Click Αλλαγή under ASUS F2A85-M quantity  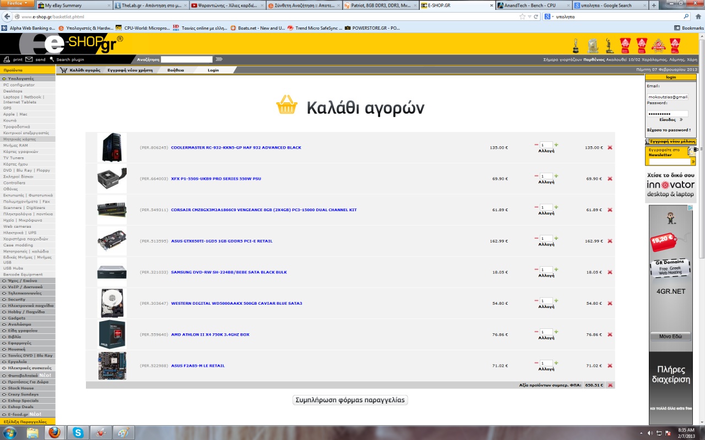point(546,369)
